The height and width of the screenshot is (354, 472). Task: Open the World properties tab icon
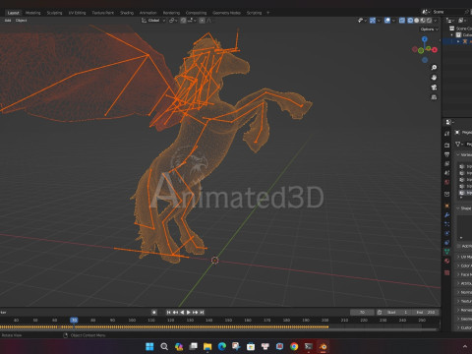click(447, 182)
